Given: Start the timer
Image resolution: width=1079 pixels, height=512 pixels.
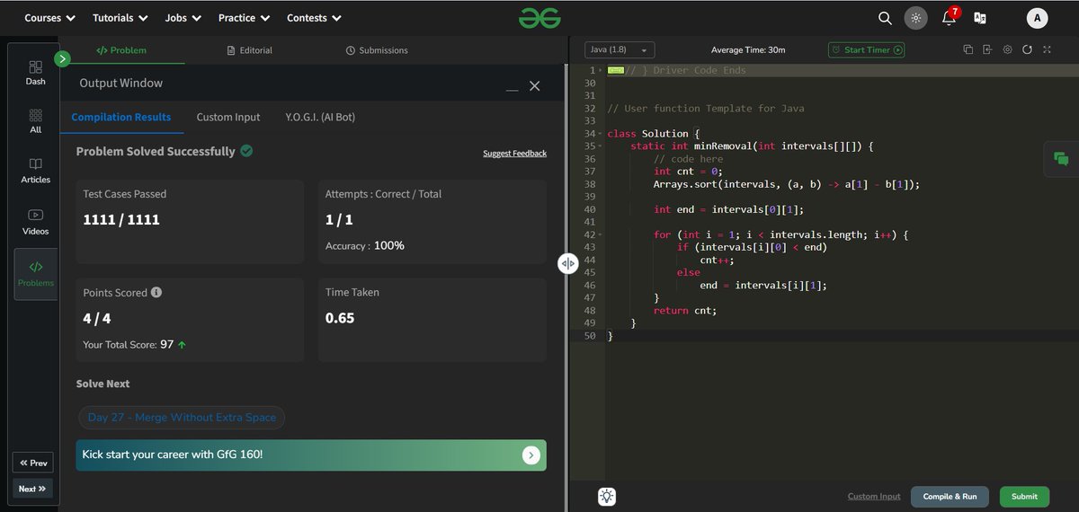Looking at the screenshot, I should coord(867,50).
